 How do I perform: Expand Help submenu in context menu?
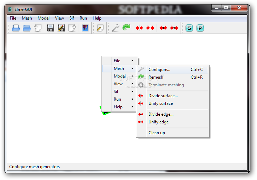[x=120, y=107]
